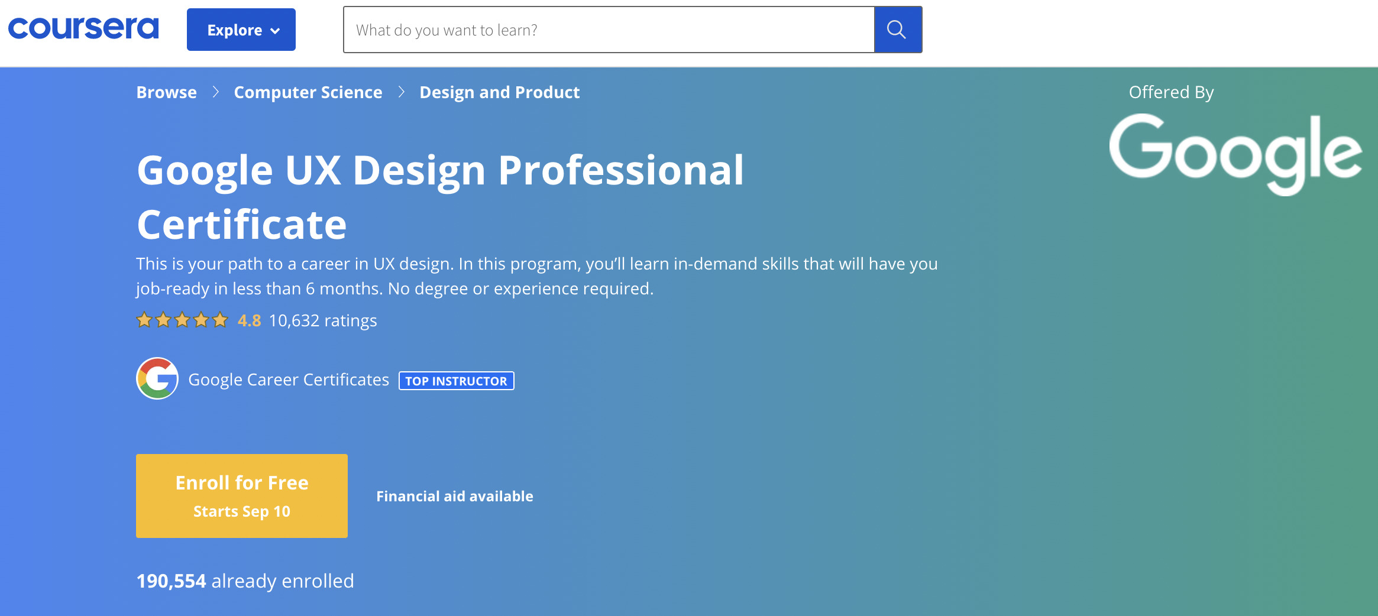Open the Explore dropdown menu
Image resolution: width=1378 pixels, height=616 pixels.
point(241,30)
